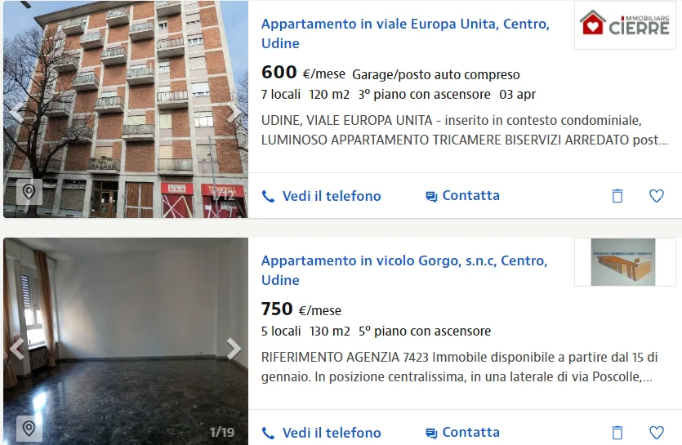Delete the vicolo Gorgo listing with trash icon

point(617,433)
